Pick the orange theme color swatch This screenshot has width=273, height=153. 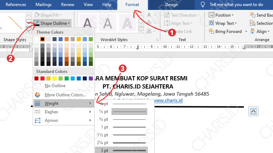(x=66, y=39)
